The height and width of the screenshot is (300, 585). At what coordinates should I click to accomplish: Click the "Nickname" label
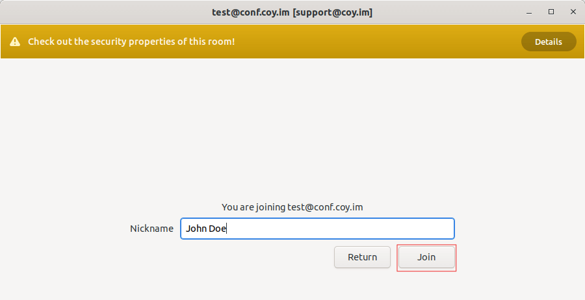(151, 229)
